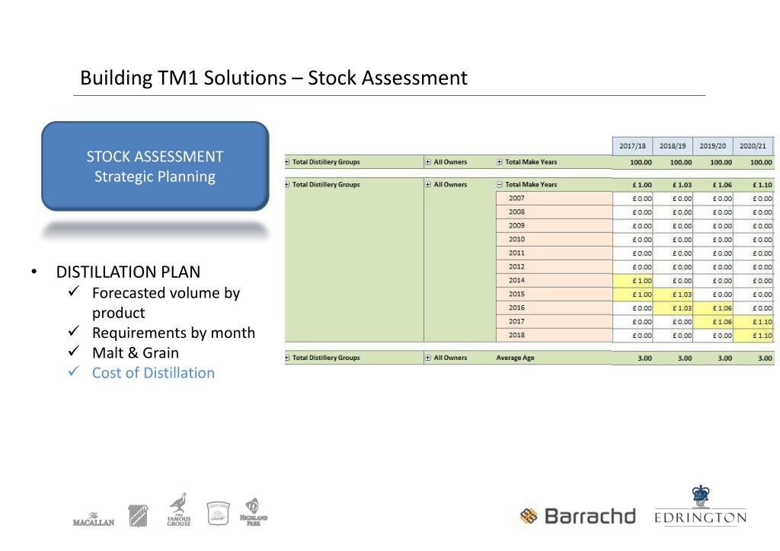
Task: Click the Cost of Distillation bullet
Action: 153,373
